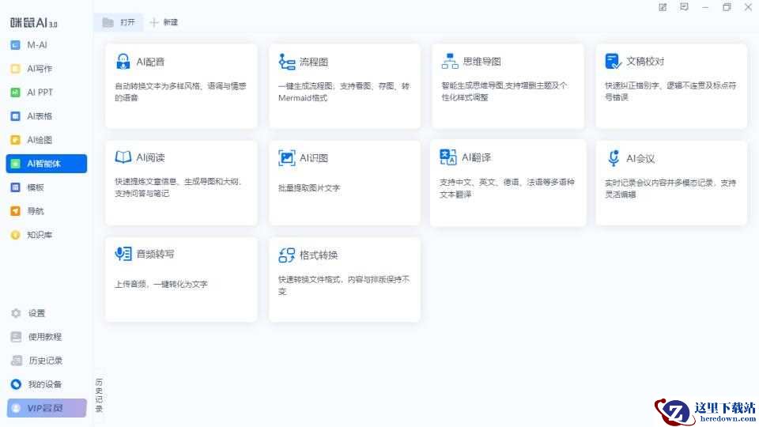Viewport: 759px width, 427px height.
Task: Click the 设置 gear icon
Action: [16, 313]
